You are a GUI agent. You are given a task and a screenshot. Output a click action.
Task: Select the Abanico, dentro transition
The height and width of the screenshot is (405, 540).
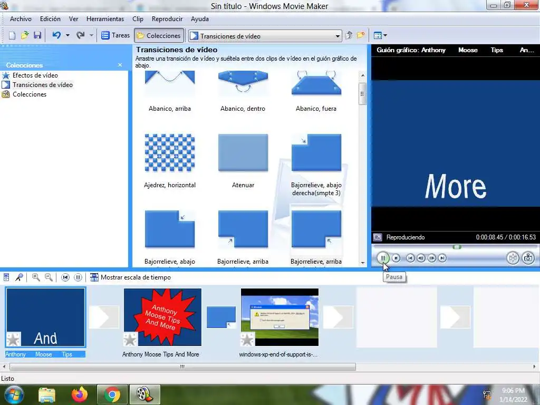[243, 92]
